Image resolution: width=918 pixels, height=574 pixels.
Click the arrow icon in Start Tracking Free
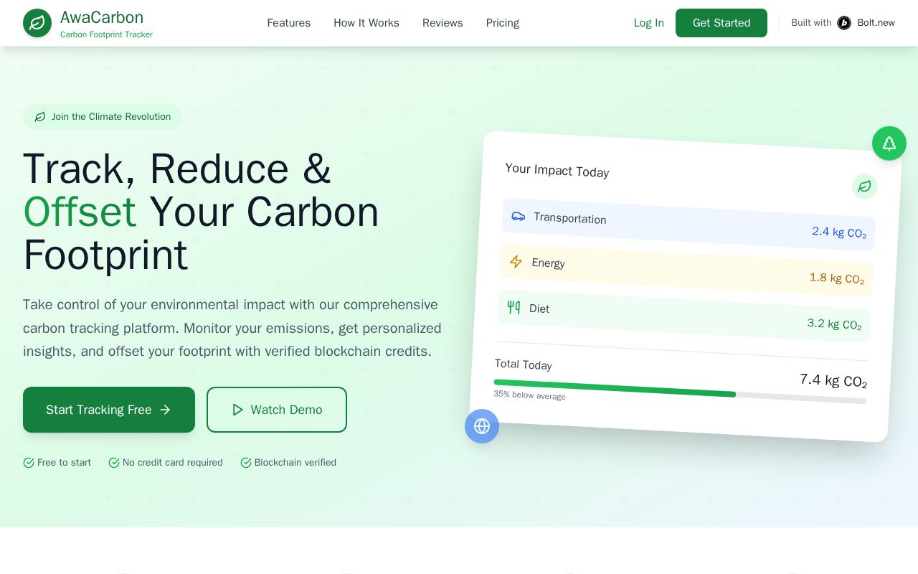click(x=165, y=410)
